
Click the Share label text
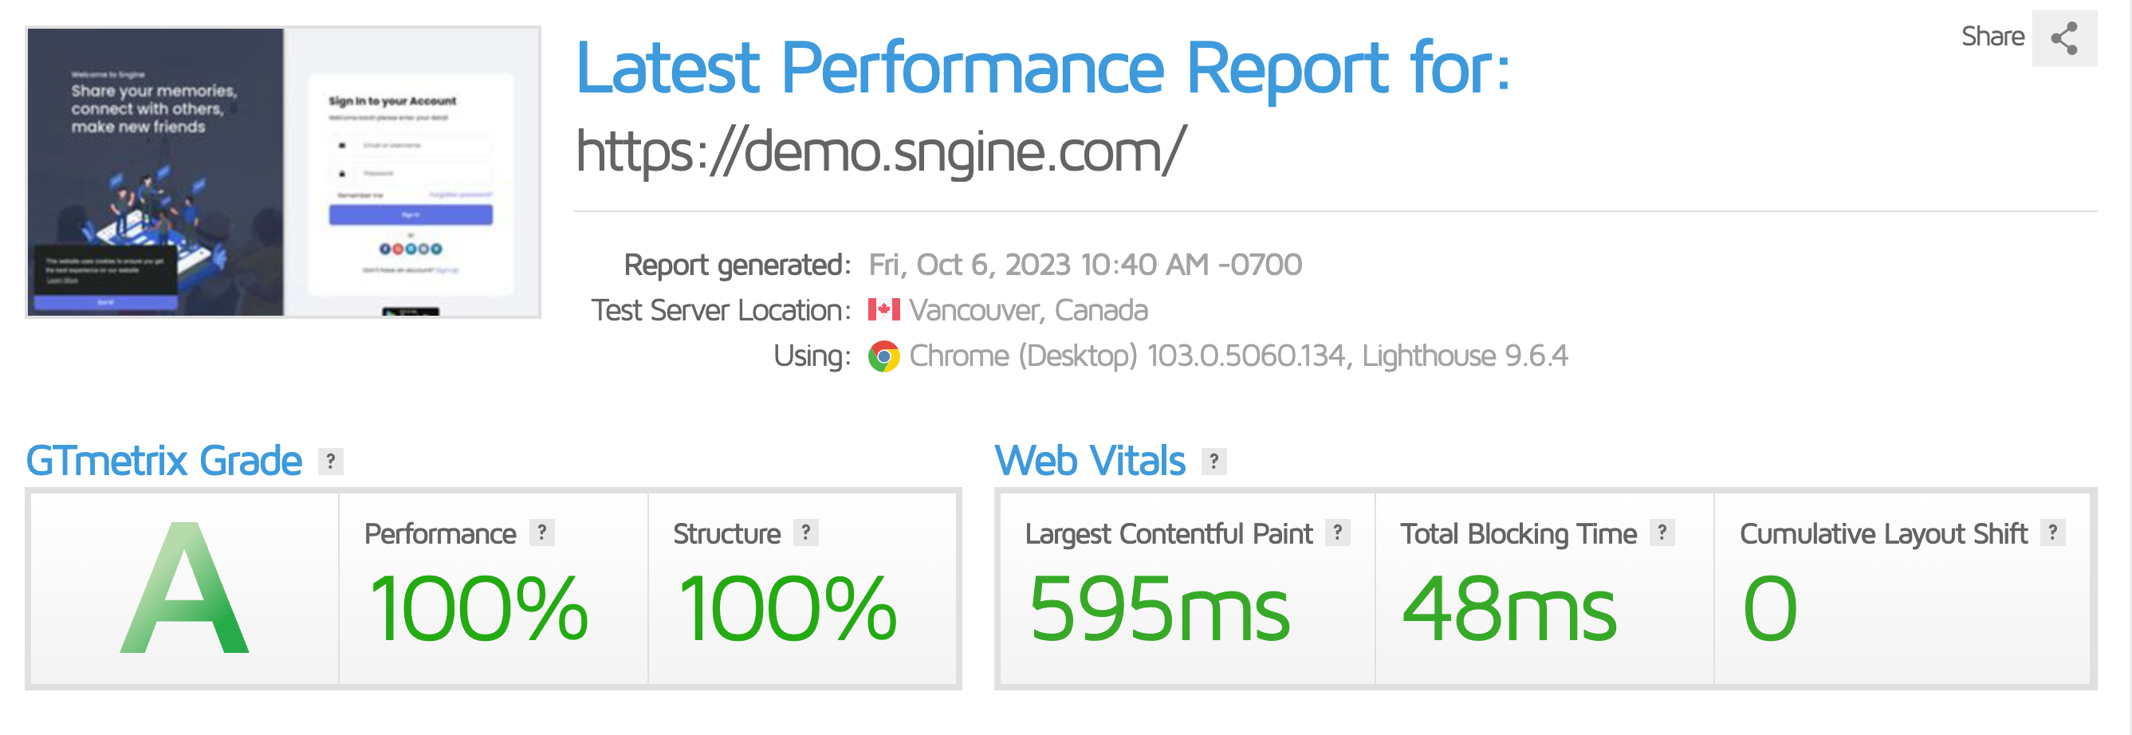[1992, 37]
